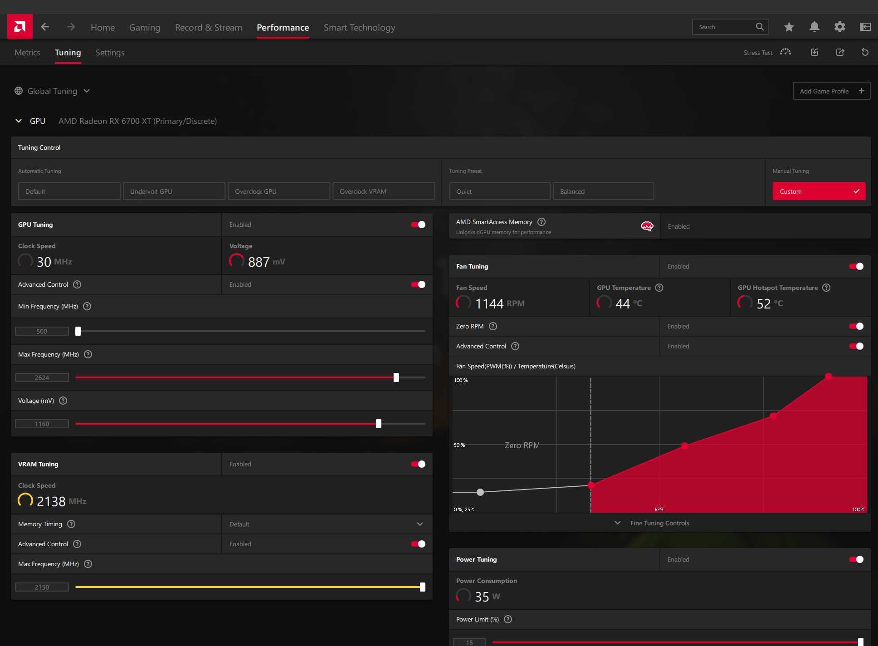Open favorites star icon
This screenshot has height=646, width=878.
point(789,27)
